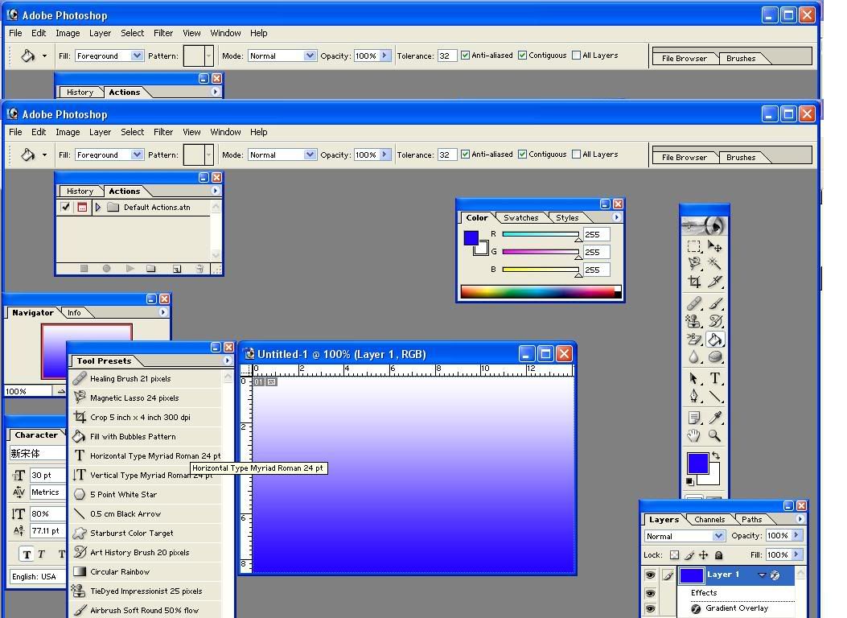Select the Magic Wand tool

coord(714,264)
